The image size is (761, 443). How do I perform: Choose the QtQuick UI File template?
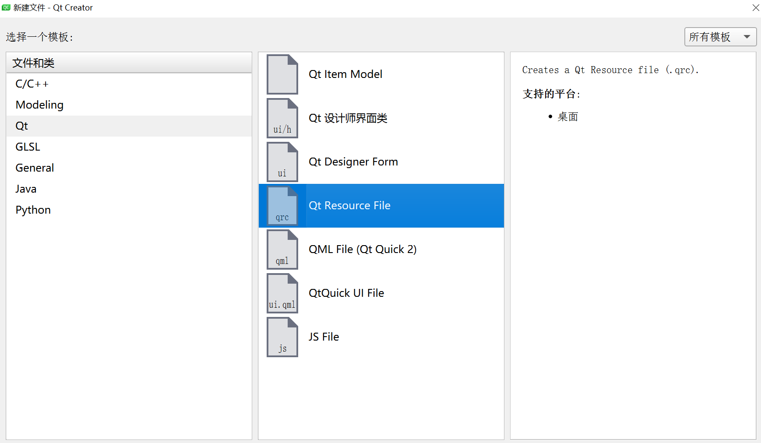pos(381,293)
